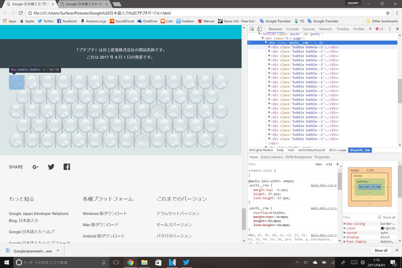Show more DevTools tabs with the double chevron
The width and height of the screenshot is (402, 268).
pos(370,29)
